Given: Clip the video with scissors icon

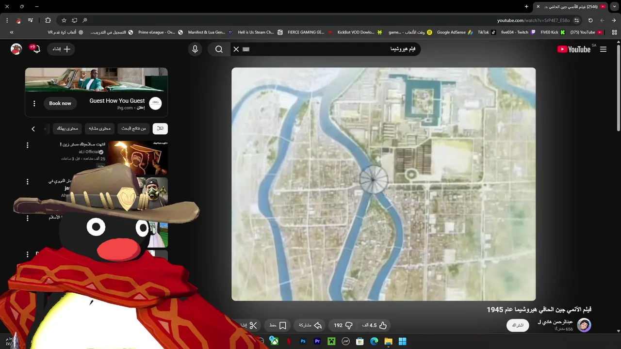Looking at the screenshot, I should pos(253,325).
